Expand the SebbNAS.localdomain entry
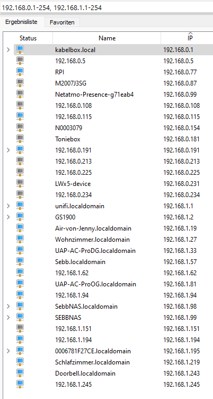Viewport: 213px width, 399px height. (8, 307)
